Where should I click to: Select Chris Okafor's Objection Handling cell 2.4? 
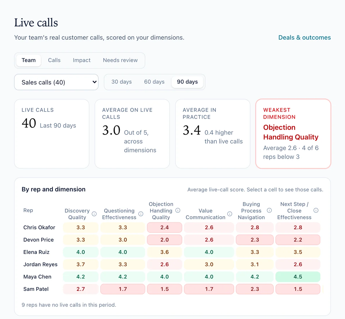coord(164,227)
